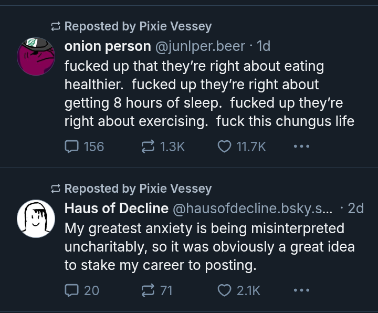Click second 'Reposted by Pixie Vessey' label
The width and height of the screenshot is (378, 313).
[x=138, y=189]
